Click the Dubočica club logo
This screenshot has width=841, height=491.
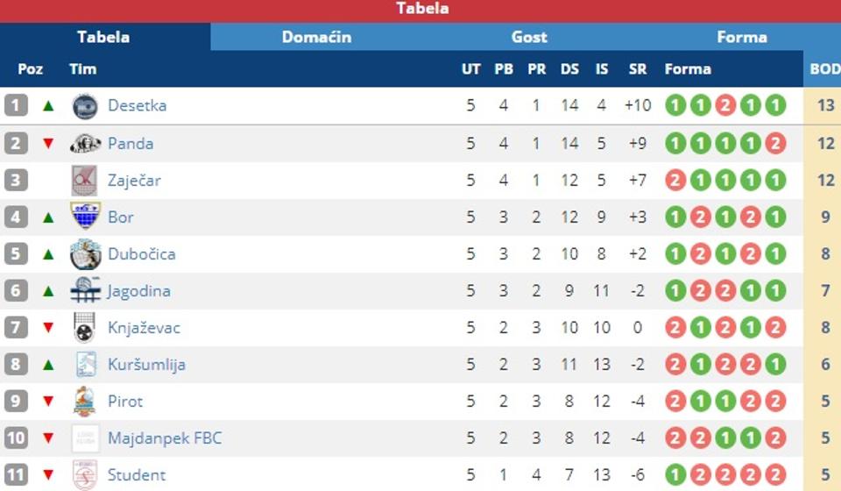(x=85, y=254)
